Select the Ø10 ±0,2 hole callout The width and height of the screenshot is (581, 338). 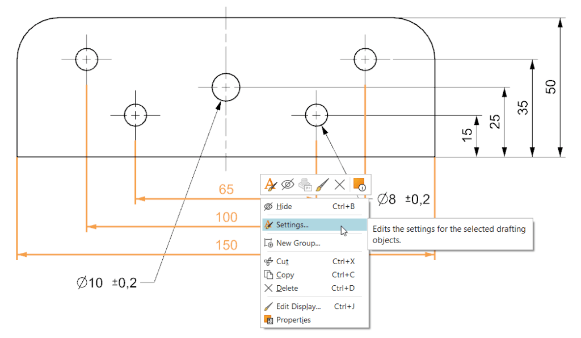(x=107, y=283)
